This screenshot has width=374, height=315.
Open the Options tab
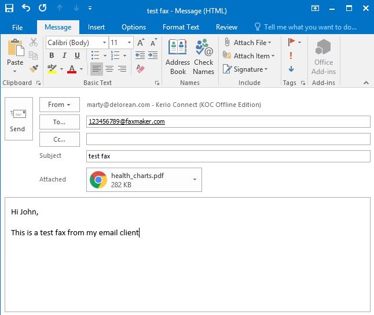(x=134, y=27)
